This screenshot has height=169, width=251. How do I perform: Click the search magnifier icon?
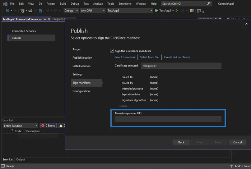click(209, 4)
